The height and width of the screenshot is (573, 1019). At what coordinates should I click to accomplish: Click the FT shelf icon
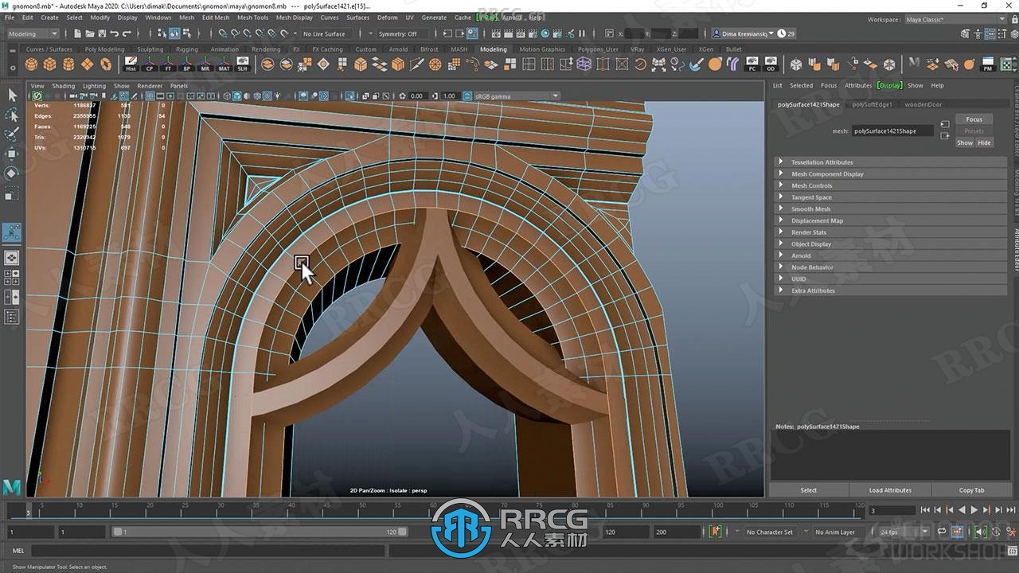pyautogui.click(x=168, y=64)
